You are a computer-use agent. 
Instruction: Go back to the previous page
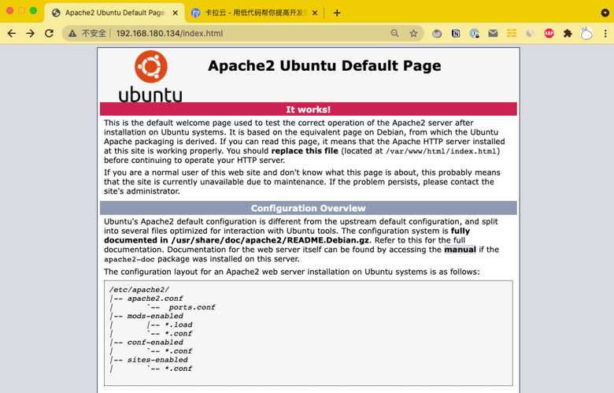(12, 33)
